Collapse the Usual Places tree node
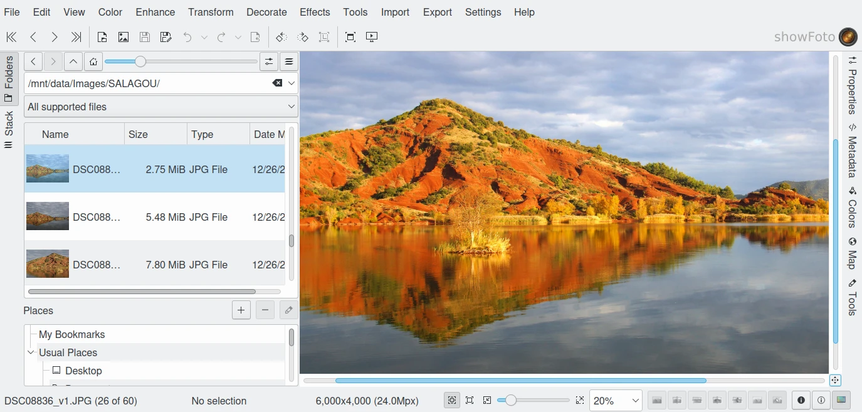Image resolution: width=862 pixels, height=412 pixels. click(x=31, y=352)
